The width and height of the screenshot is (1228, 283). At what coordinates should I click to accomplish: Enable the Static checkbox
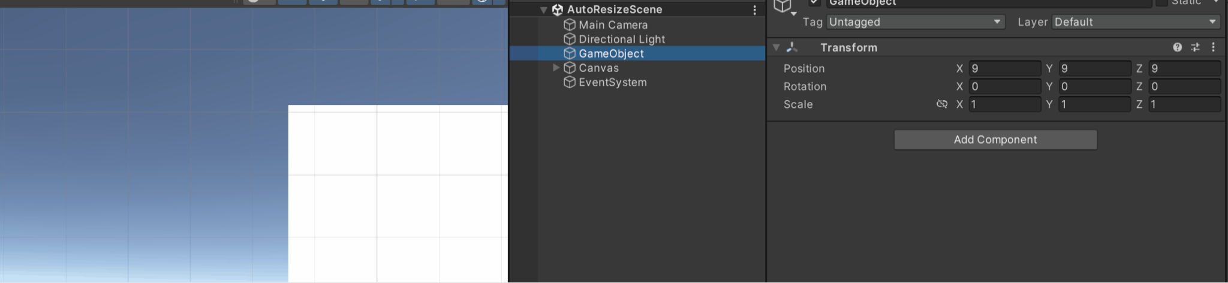pos(1161,2)
